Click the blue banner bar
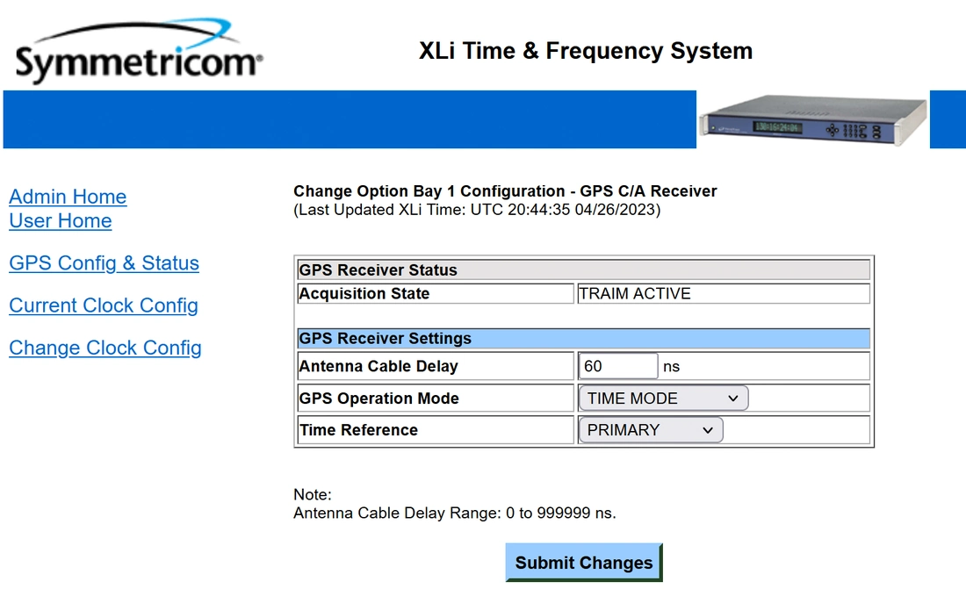Screen dimensions: 966x596 pos(350,119)
